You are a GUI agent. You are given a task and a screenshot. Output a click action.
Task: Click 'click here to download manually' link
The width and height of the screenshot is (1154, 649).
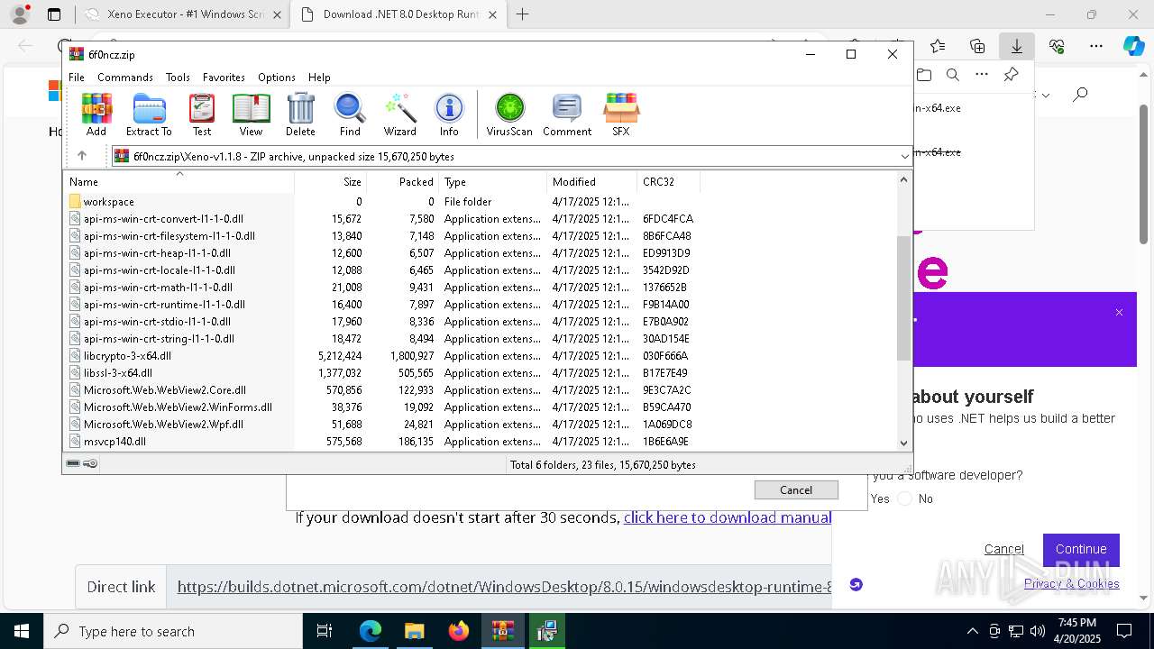tap(728, 517)
